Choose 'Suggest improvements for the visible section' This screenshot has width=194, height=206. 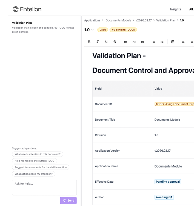click(x=41, y=167)
